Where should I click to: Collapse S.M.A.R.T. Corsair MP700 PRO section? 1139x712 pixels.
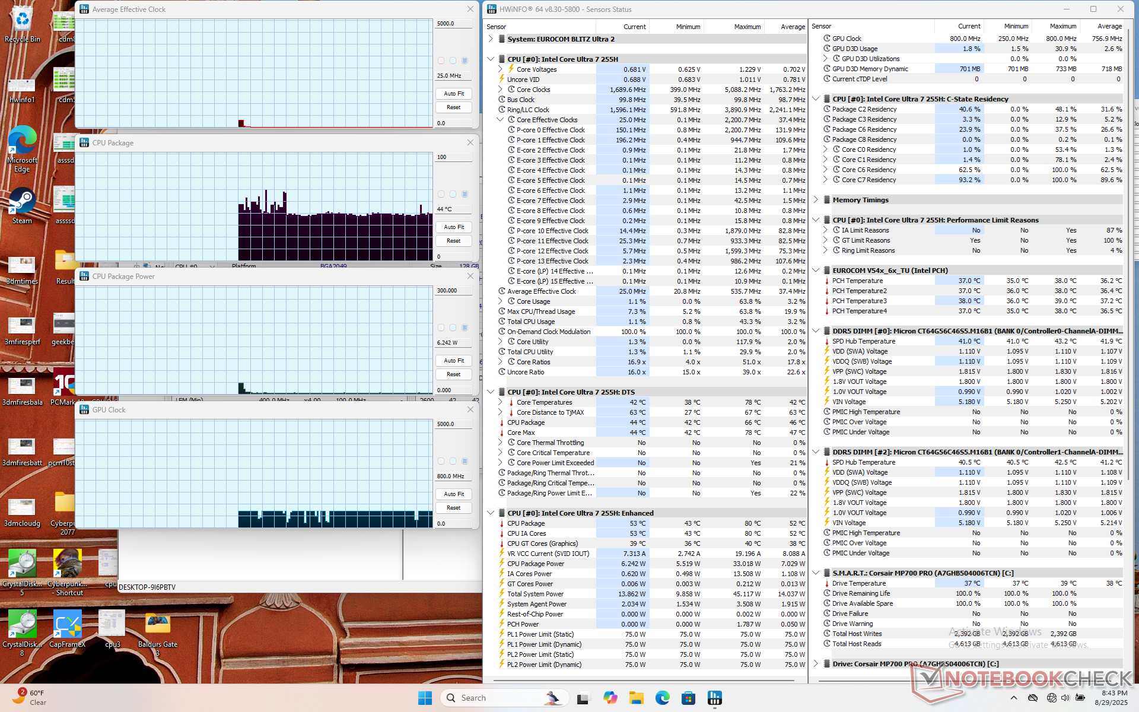coord(816,573)
